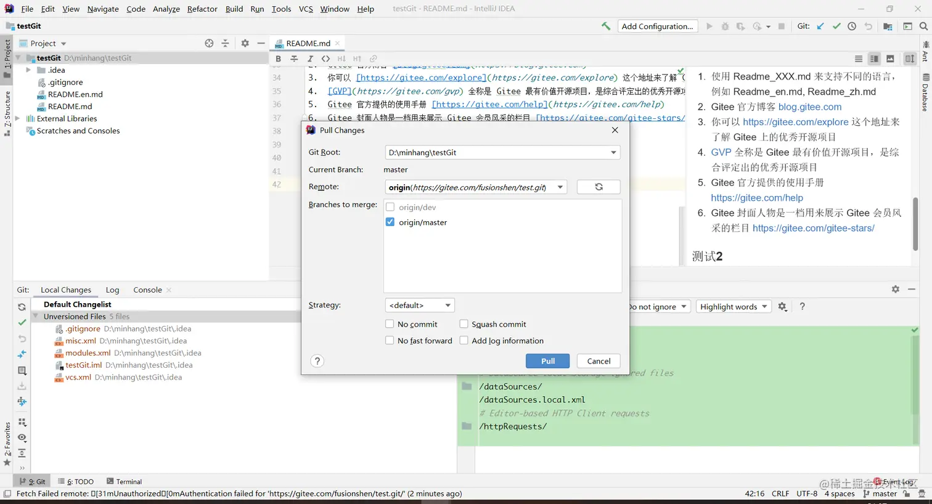Open the Project view selector dropdown
Screen dimensions: 932x504
tap(48, 43)
